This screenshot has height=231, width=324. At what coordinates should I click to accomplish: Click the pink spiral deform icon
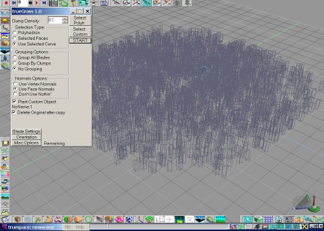pyautogui.click(x=119, y=219)
